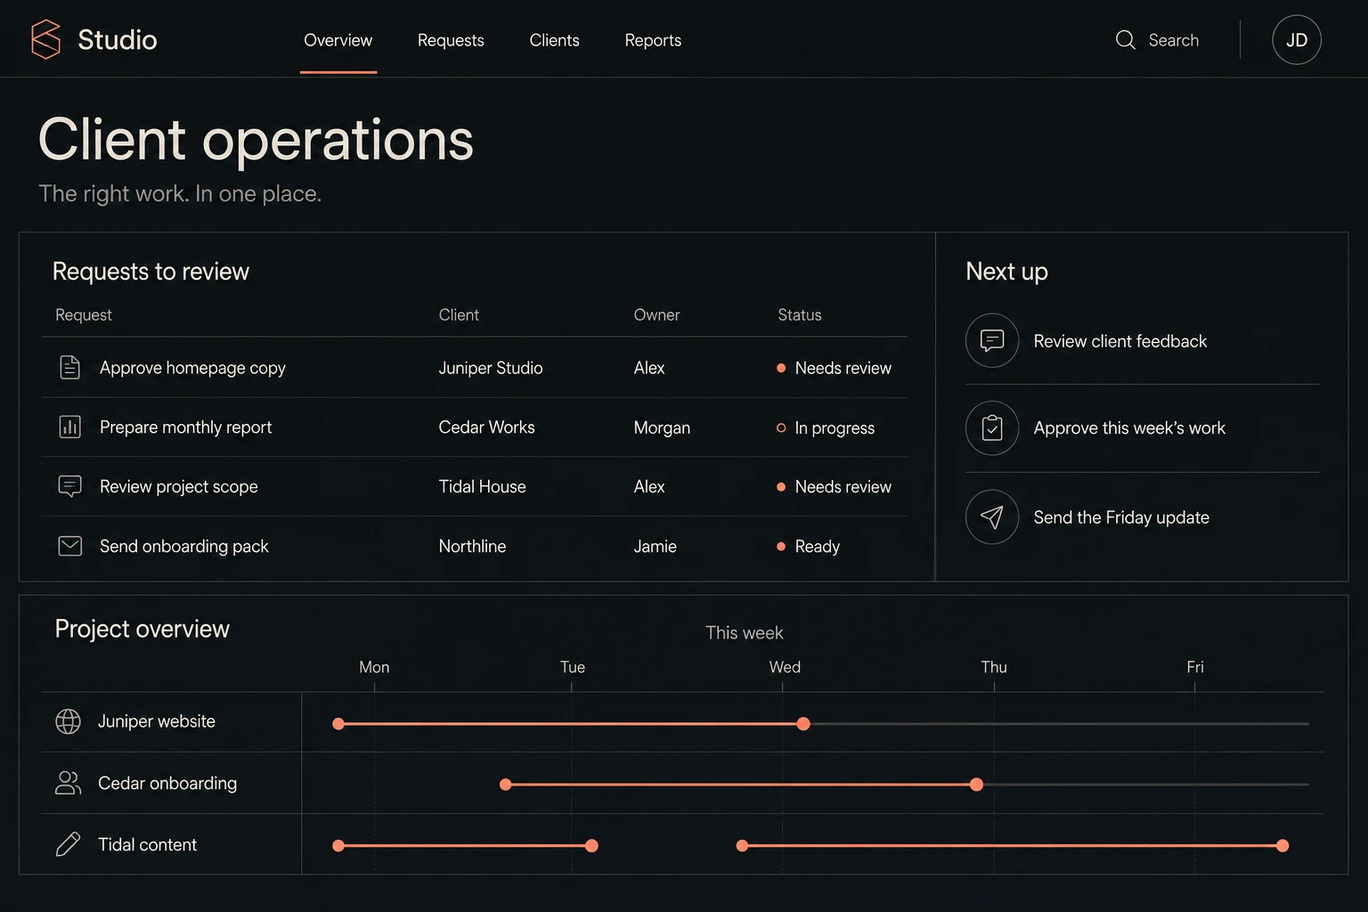Click the Juniper website timeline end handle
The image size is (1368, 912).
pyautogui.click(x=803, y=724)
